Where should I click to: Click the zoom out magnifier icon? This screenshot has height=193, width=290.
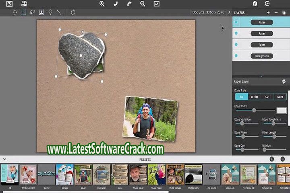click(x=143, y=4)
